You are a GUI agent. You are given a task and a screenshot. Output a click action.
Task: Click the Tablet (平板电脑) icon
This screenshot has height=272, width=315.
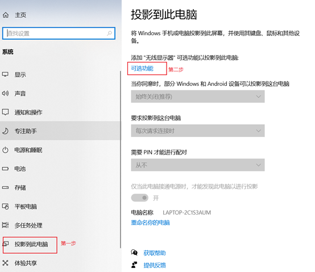5,206
